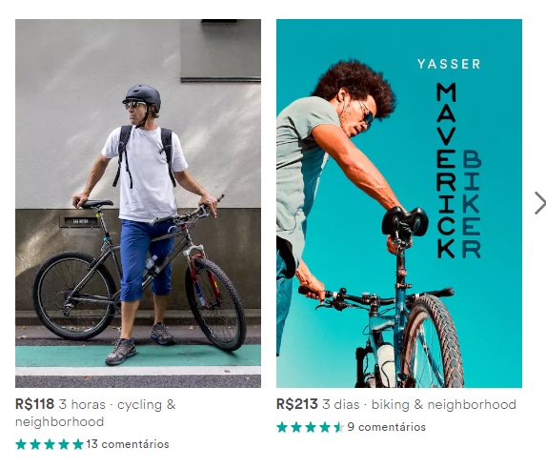Click the first star of the 9-comment rating
Screen dimensions: 546x468
[282, 427]
